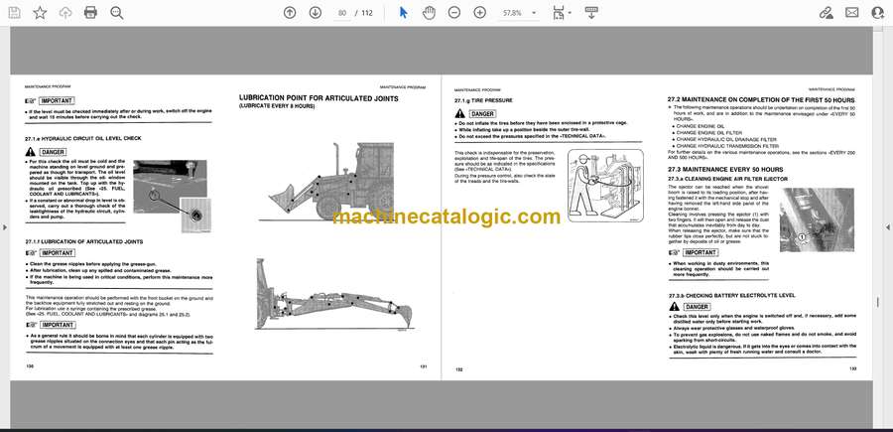This screenshot has width=893, height=432.
Task: Click the air filter ejector photo
Action: (817, 220)
